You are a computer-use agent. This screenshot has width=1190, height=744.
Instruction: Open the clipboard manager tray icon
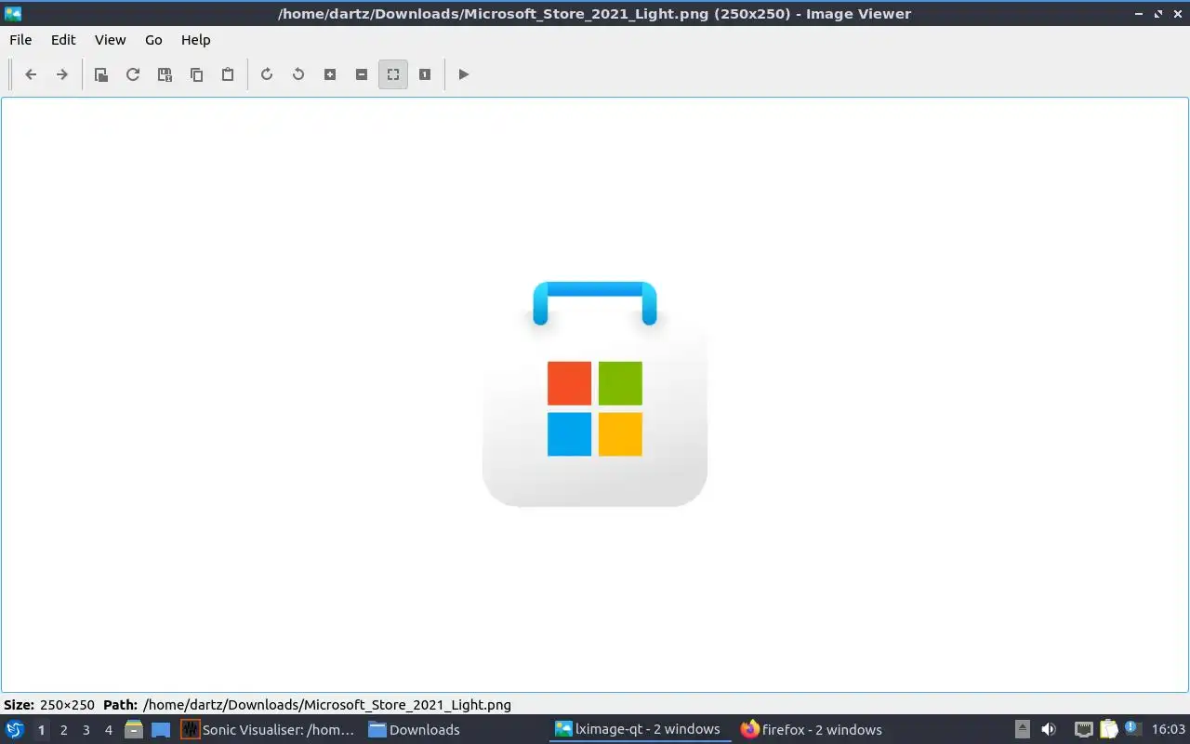point(1108,730)
